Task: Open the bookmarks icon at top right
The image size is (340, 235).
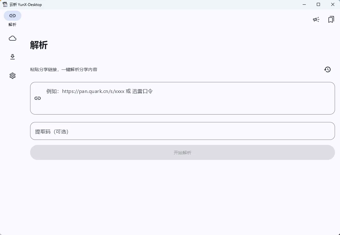Action: pyautogui.click(x=331, y=19)
